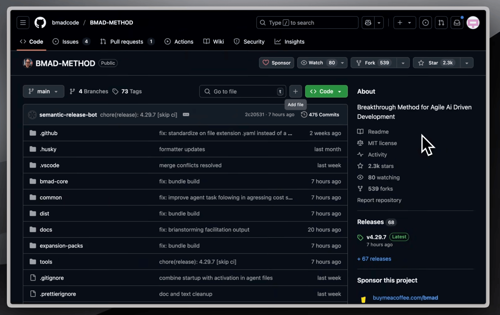Go to the Actions tab
The width and height of the screenshot is (500, 315).
coord(179,42)
